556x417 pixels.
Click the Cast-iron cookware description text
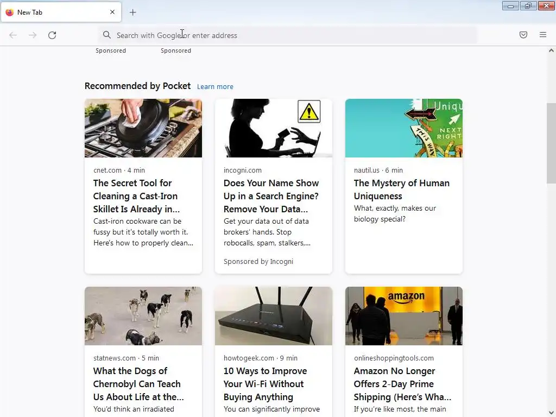143,232
